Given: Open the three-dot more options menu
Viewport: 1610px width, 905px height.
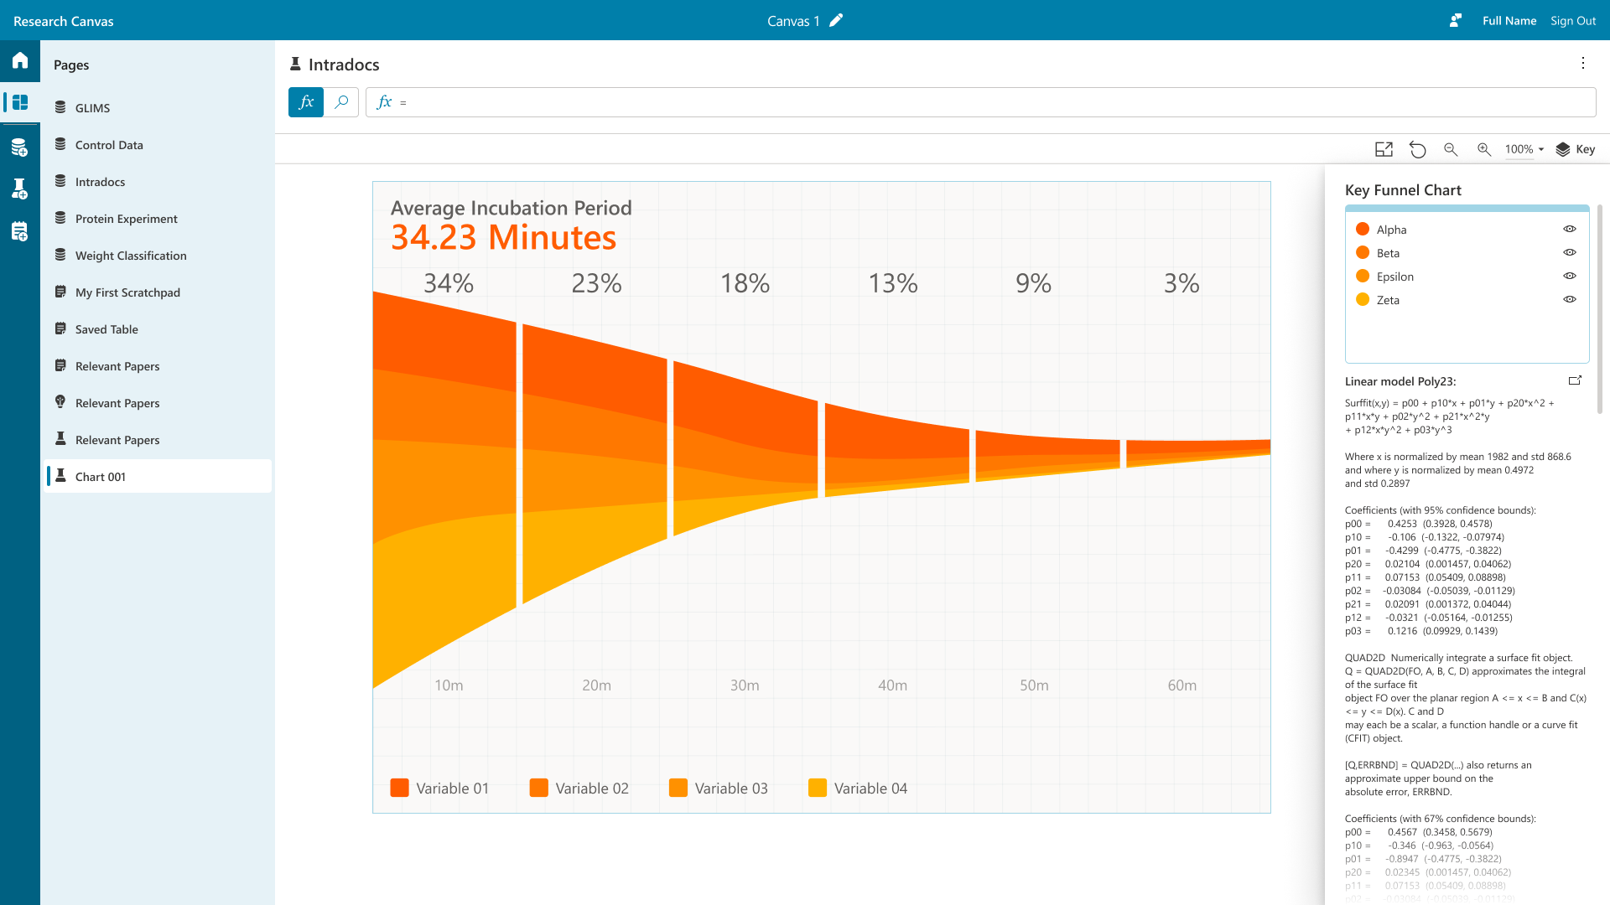Looking at the screenshot, I should 1583,64.
